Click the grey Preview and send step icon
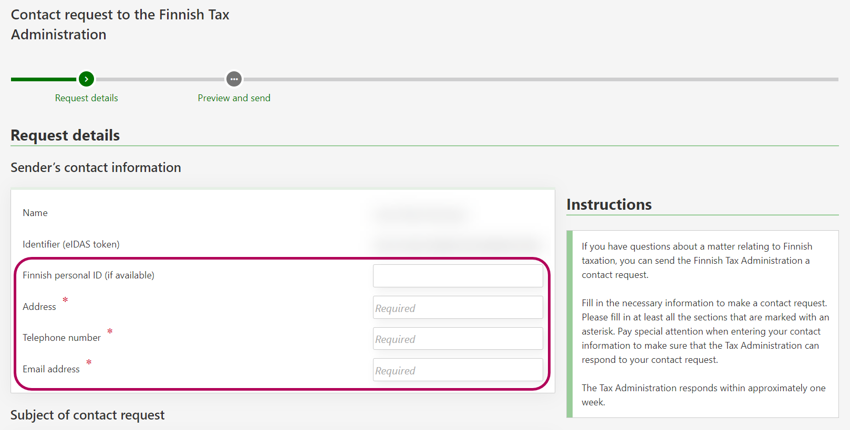The width and height of the screenshot is (850, 430). point(234,79)
